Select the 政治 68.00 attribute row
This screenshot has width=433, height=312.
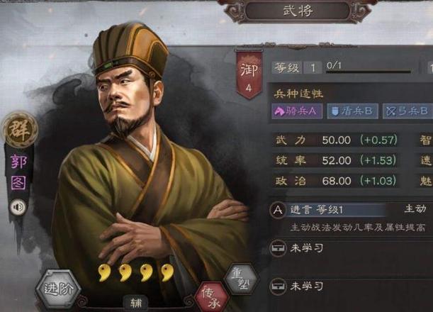click(x=335, y=181)
